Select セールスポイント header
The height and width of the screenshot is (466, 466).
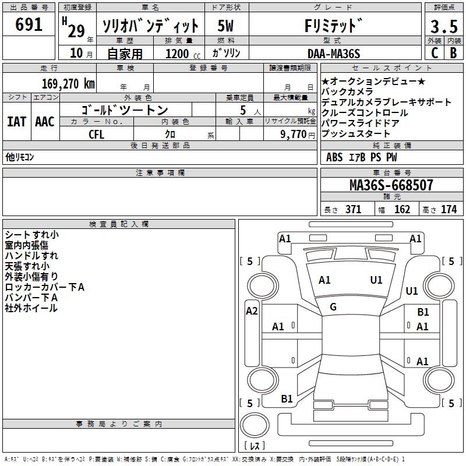pos(391,68)
